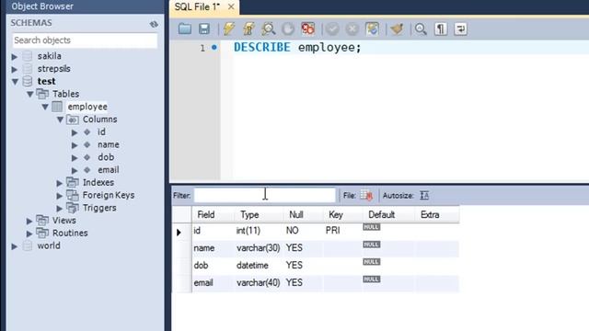The height and width of the screenshot is (331, 589).
Task: Execute the query with lightning bolt icon
Action: [229, 29]
